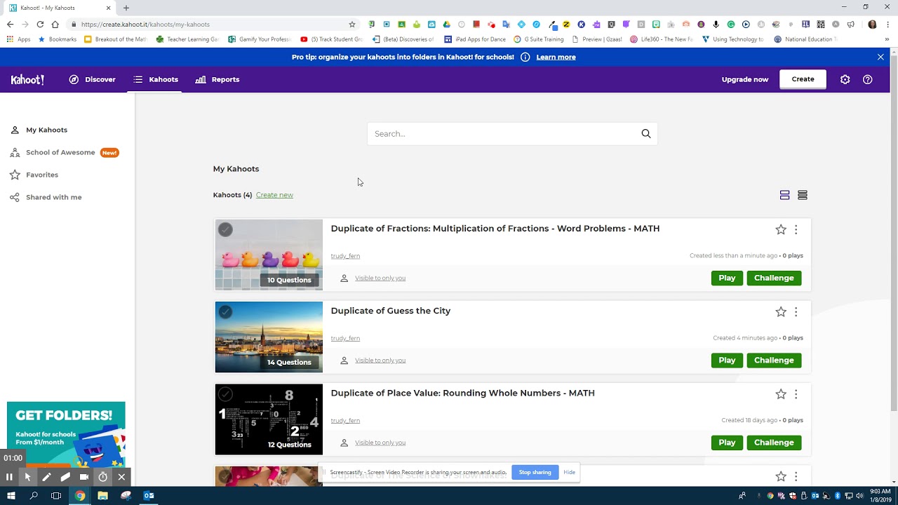The width and height of the screenshot is (898, 505).
Task: Open the rubber ducks thumbnail
Action: [x=269, y=255]
